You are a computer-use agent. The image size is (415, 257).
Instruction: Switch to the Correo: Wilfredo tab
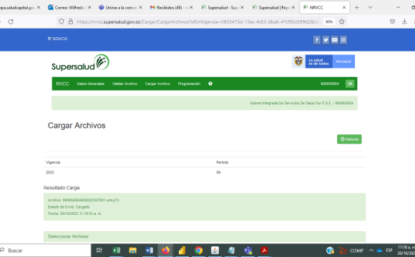[69, 7]
